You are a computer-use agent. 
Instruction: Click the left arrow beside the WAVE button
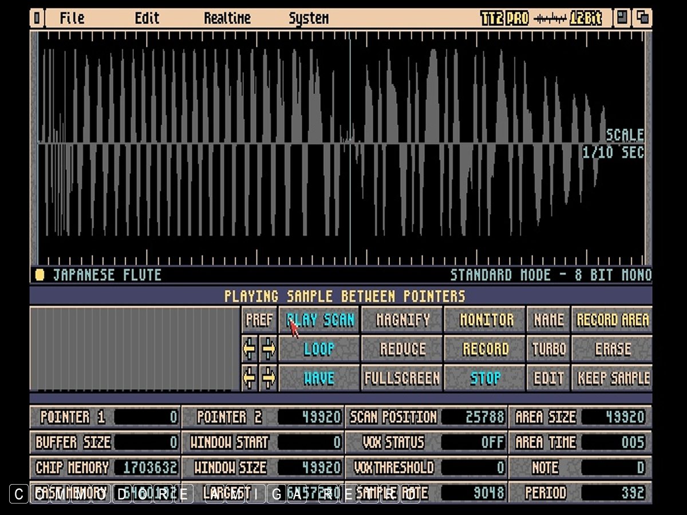tap(250, 378)
